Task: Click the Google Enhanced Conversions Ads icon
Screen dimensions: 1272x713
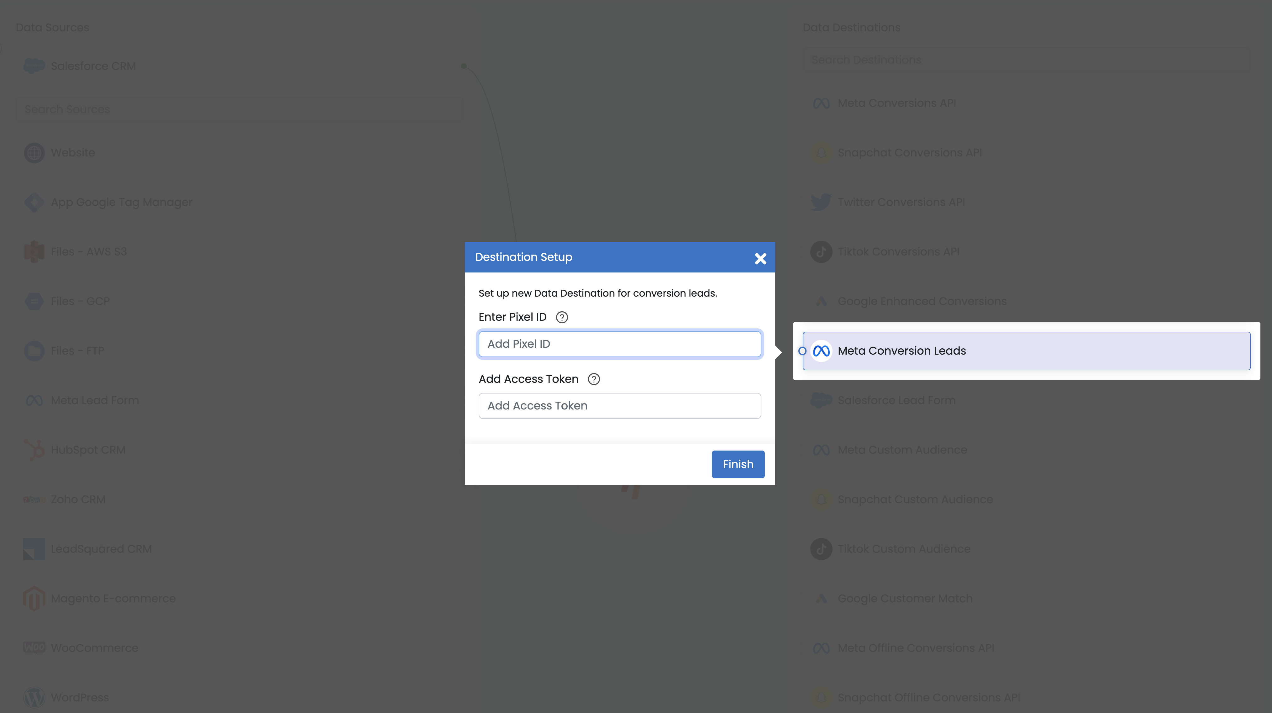Action: click(821, 301)
